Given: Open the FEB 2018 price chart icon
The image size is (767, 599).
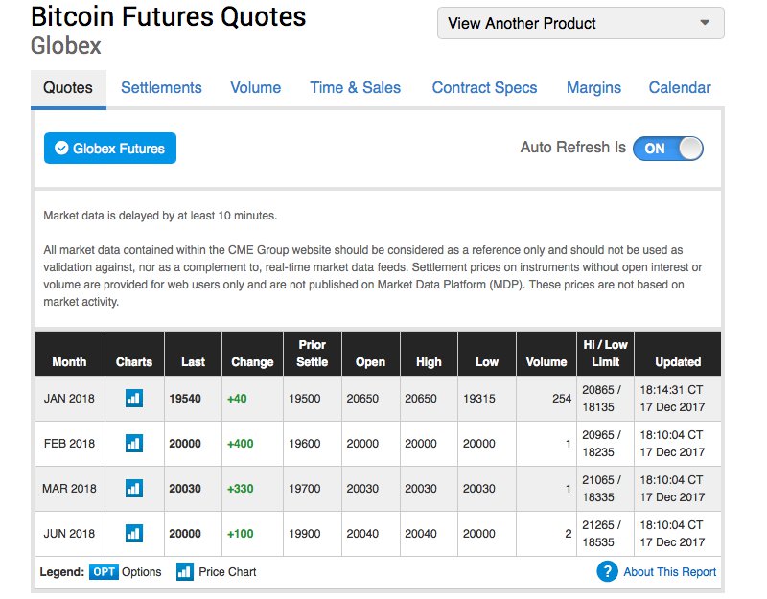Looking at the screenshot, I should pos(134,444).
